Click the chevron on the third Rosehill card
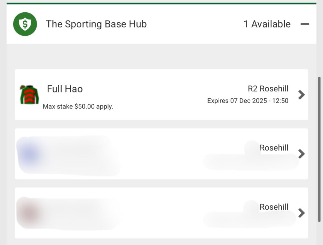This screenshot has height=245, width=323. coord(302,213)
